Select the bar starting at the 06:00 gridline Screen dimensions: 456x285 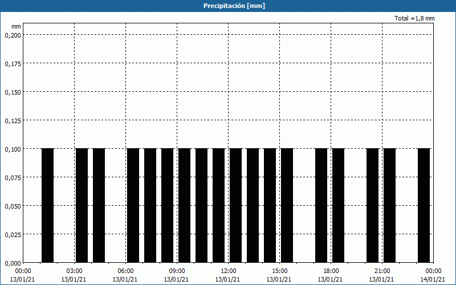[133, 206]
